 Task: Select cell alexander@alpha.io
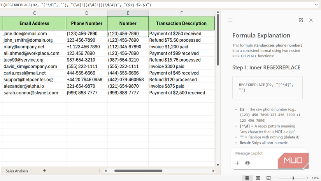(34, 86)
